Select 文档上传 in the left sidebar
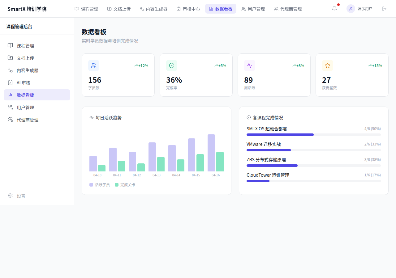The width and height of the screenshot is (396, 278). tap(25, 58)
